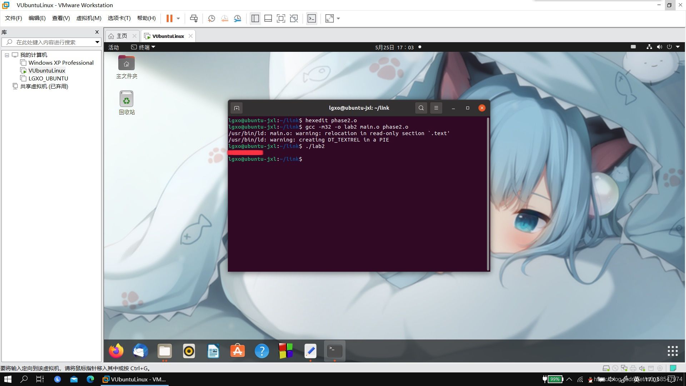Open LibreOffice Writer in the dock
Viewport: 686px width, 386px height.
pos(213,351)
